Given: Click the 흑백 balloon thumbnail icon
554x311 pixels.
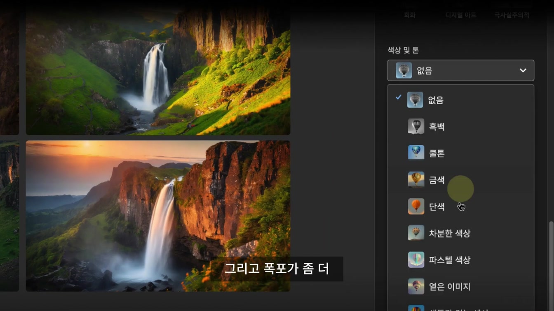Looking at the screenshot, I should [x=416, y=127].
